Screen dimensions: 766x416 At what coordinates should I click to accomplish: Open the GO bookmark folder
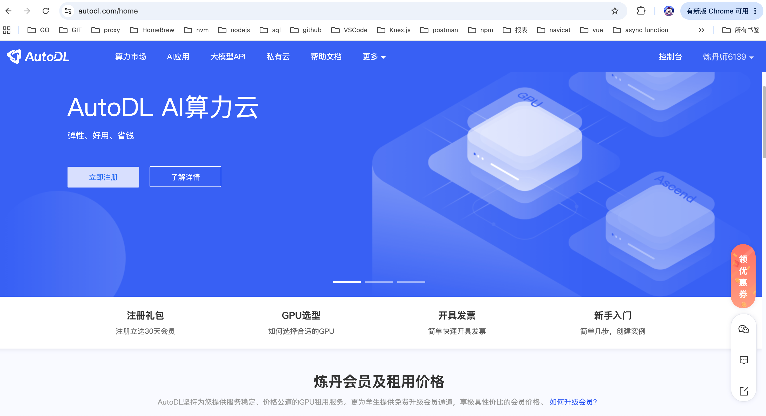pyautogui.click(x=38, y=30)
